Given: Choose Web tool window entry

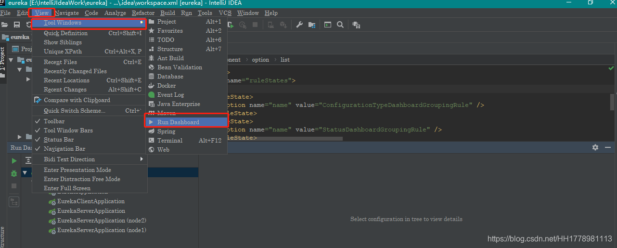Looking at the screenshot, I should (186, 150).
